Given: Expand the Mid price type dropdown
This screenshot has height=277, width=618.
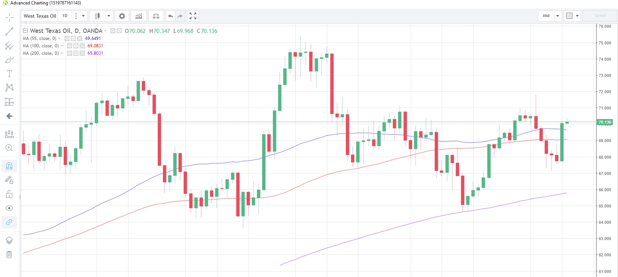Looking at the screenshot, I should pos(558,16).
